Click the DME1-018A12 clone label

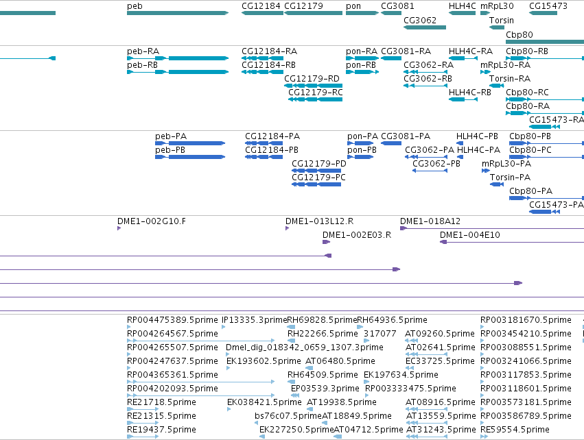click(x=430, y=221)
